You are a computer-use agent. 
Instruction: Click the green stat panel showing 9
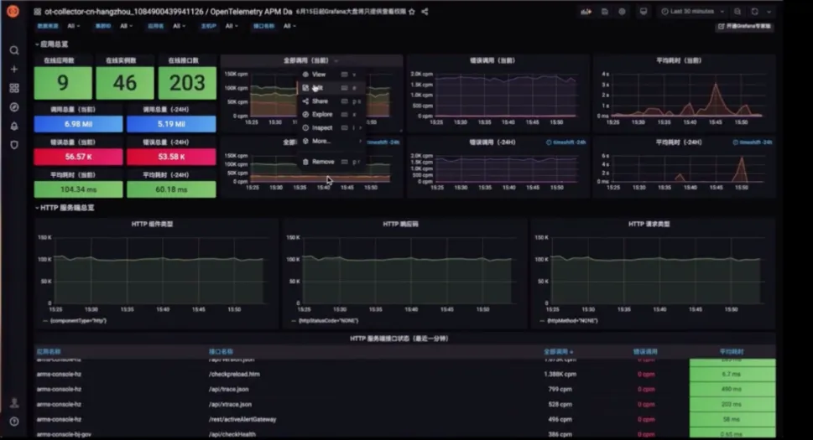[x=63, y=83]
